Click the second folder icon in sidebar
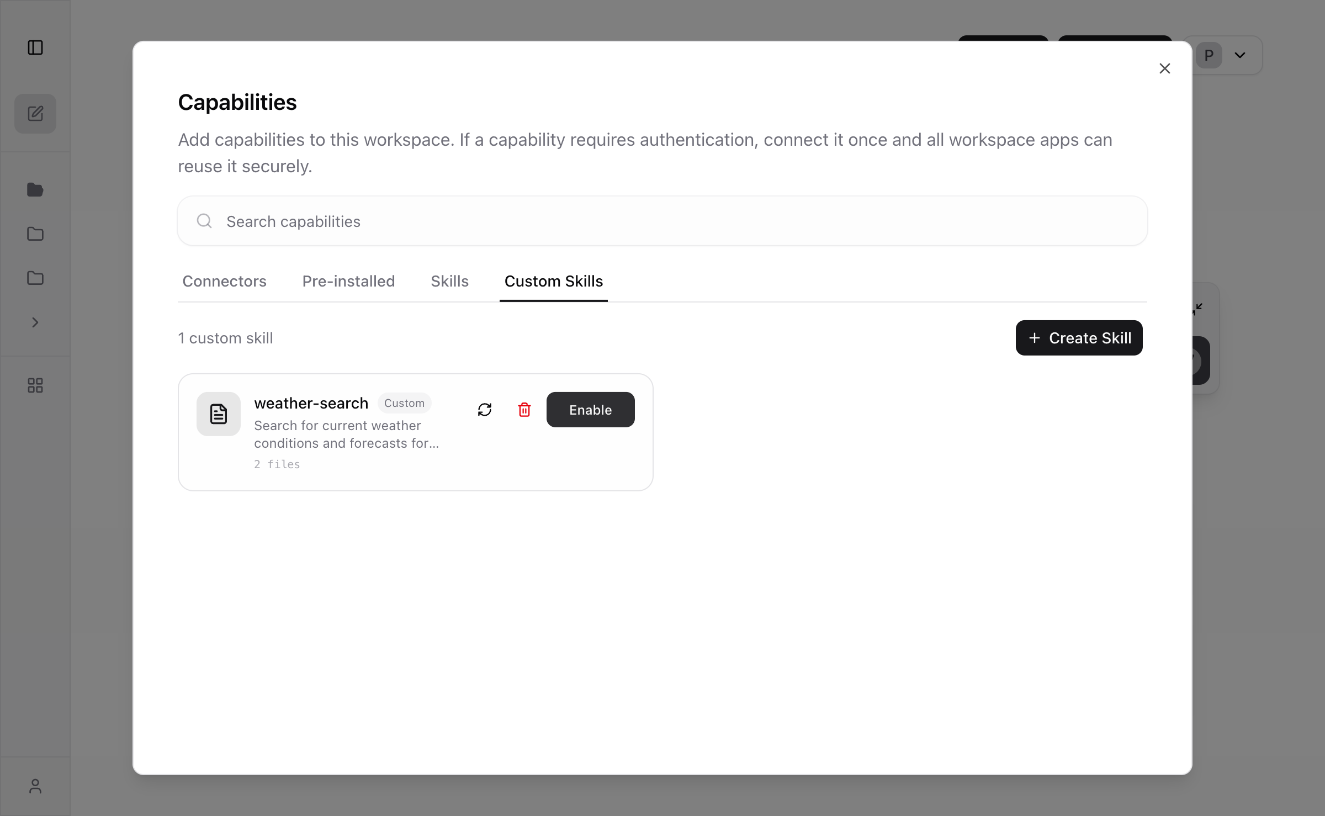Viewport: 1325px width, 816px height. click(x=35, y=234)
